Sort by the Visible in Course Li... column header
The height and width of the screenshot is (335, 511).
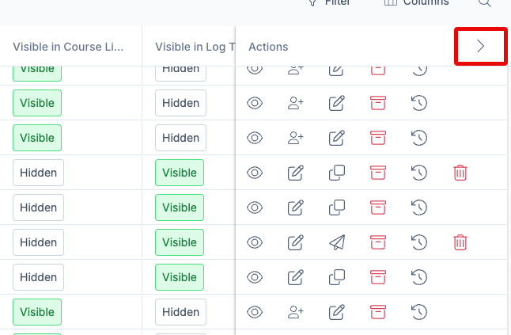point(68,47)
